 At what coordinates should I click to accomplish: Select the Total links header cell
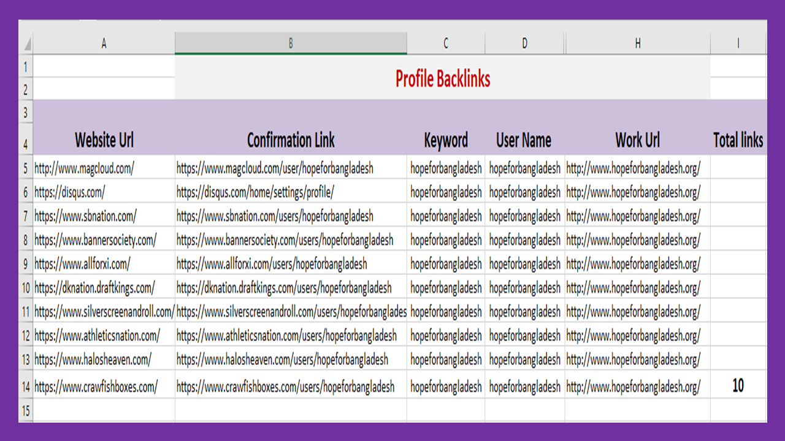[738, 140]
